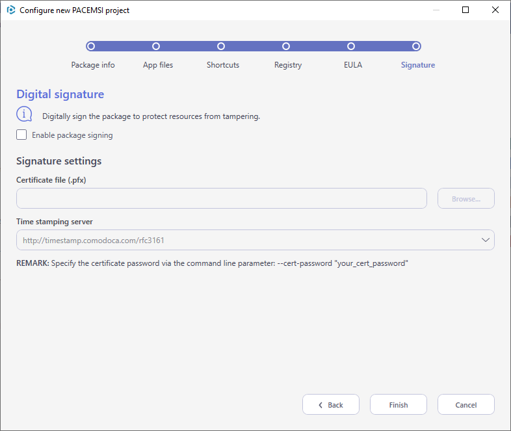
Task: Enable package signing checkbox
Action: coord(21,135)
